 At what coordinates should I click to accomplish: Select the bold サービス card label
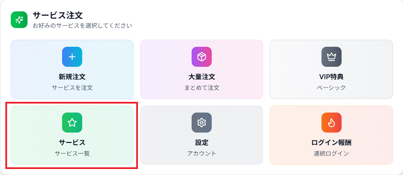pyautogui.click(x=72, y=143)
